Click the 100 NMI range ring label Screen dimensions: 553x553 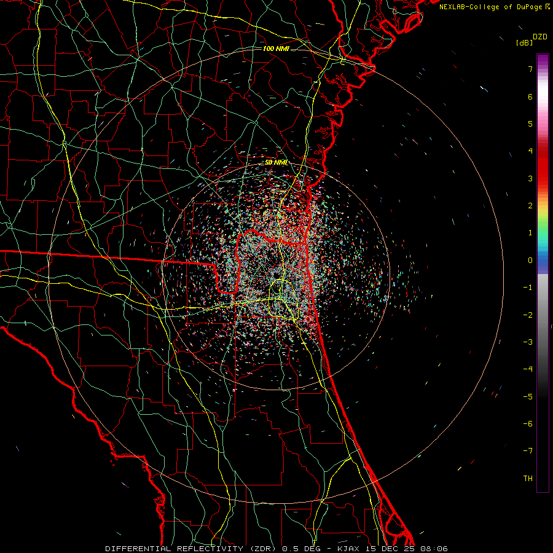pyautogui.click(x=276, y=49)
